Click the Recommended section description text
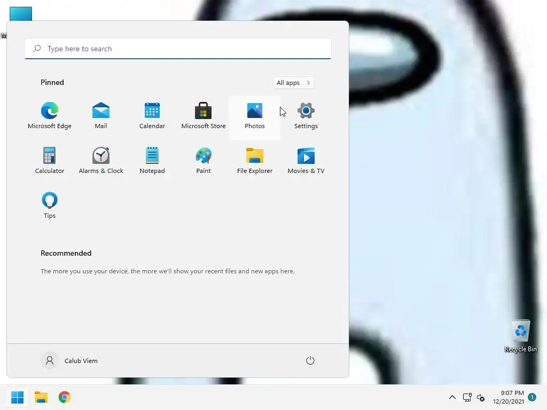Screen dimensions: 547x410 167,271
